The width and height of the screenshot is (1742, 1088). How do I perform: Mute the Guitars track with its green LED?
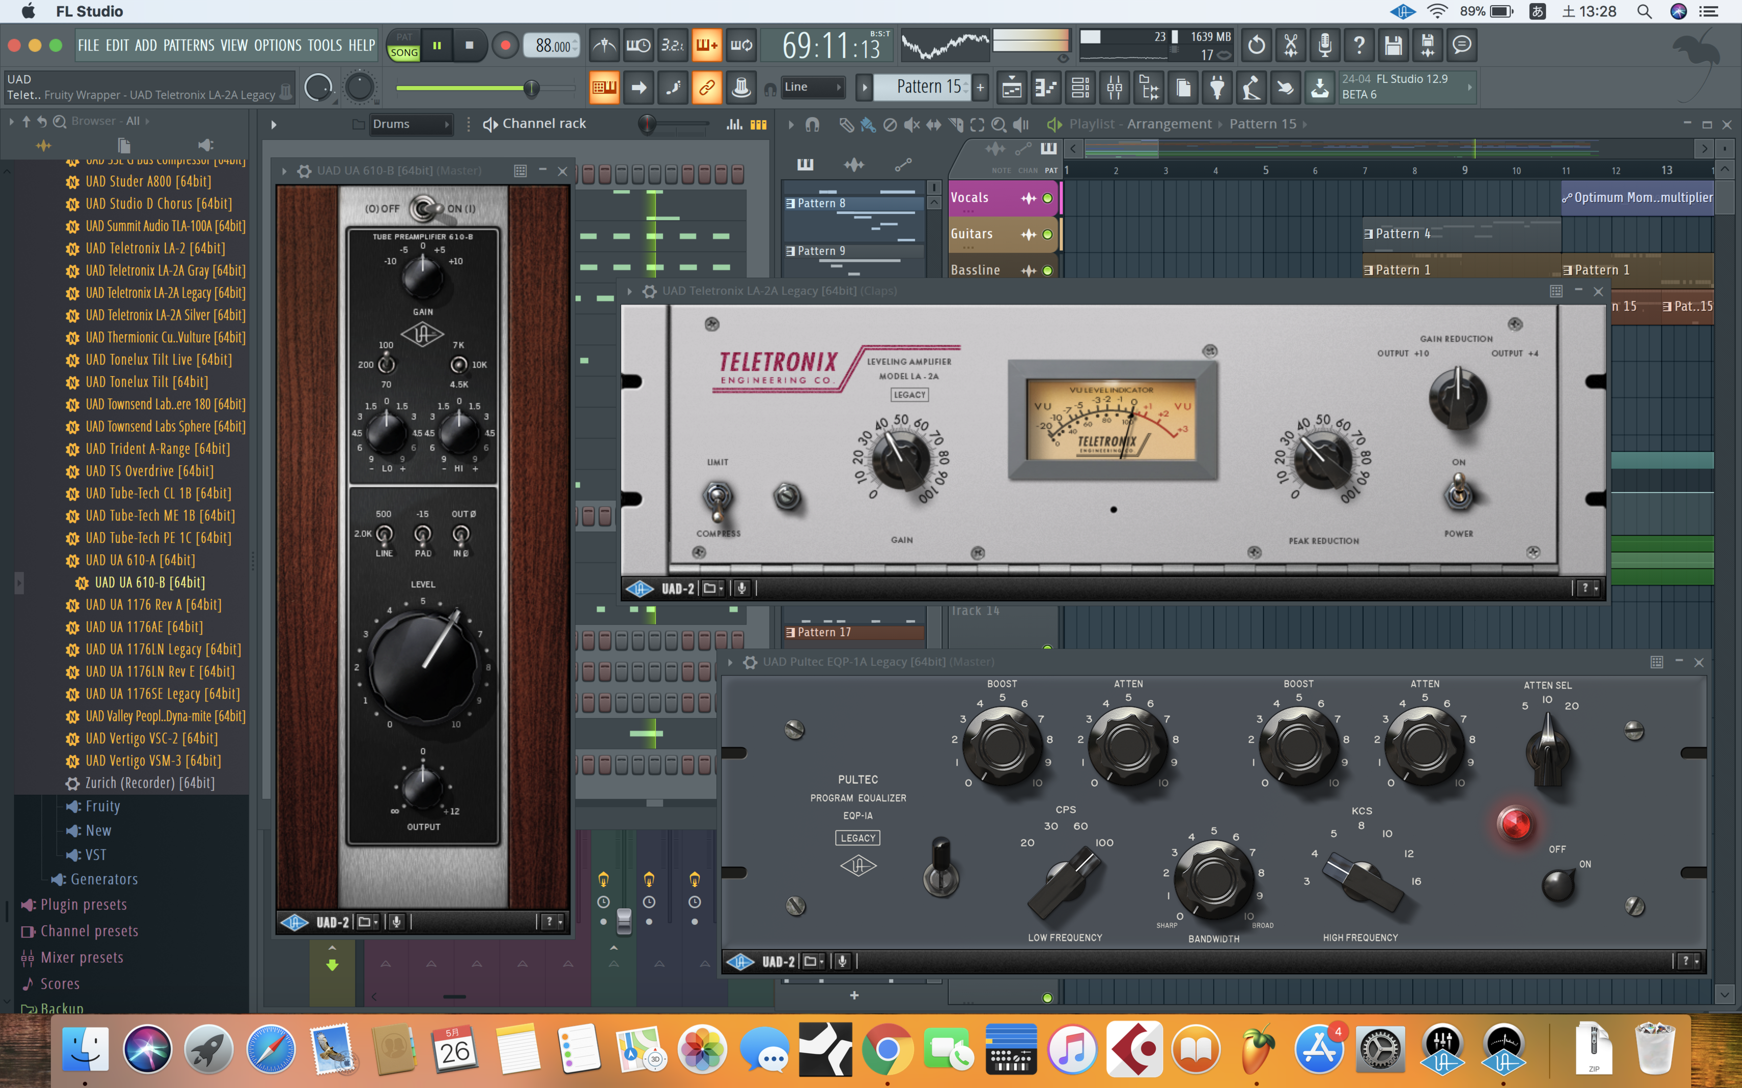pyautogui.click(x=1047, y=234)
